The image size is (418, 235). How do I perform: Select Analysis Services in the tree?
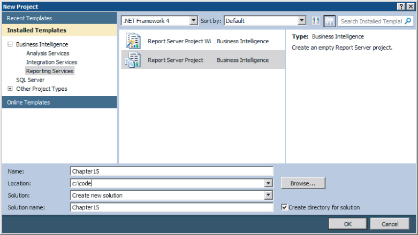[48, 53]
